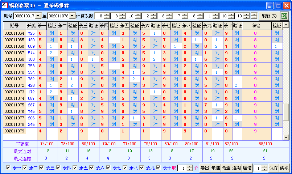292x174 pixels.
Task: Click the 刷新(S) refresh button
Action: coord(269,16)
